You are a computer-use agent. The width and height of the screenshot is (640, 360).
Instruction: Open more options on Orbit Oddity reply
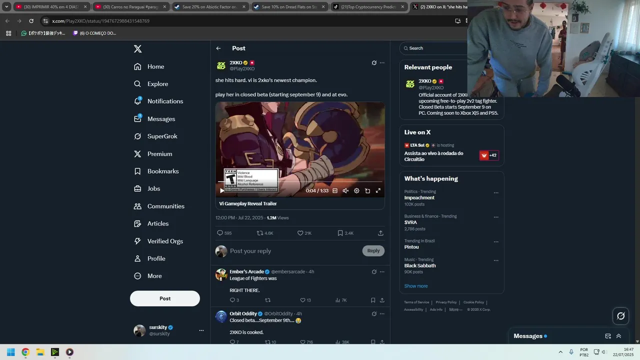(x=382, y=314)
